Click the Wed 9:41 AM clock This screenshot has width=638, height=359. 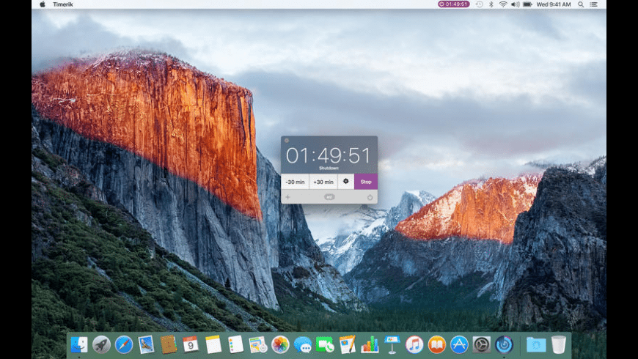(x=554, y=4)
